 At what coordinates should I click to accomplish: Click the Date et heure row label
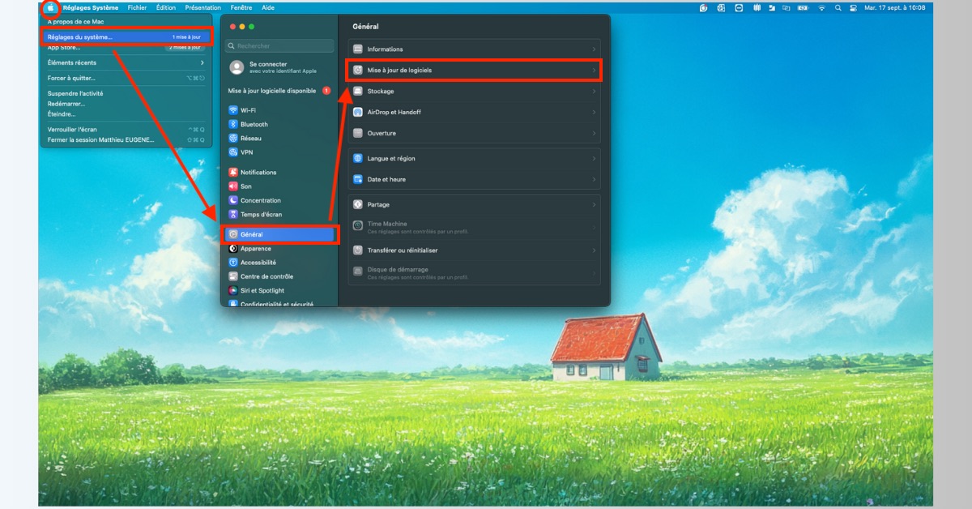click(386, 179)
